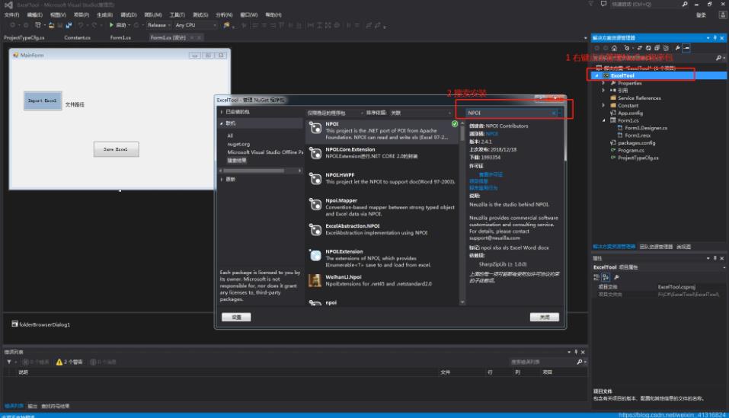This screenshot has height=418, width=729.
Task: Collapse the online section in NuGet dialog
Action: (222, 123)
